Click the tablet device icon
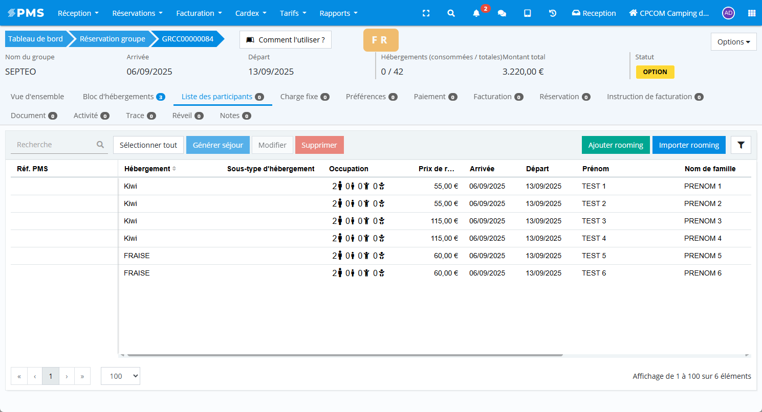762x412 pixels. [x=527, y=13]
